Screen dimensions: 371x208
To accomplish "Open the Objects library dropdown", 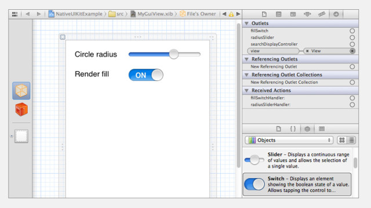I will coord(289,140).
